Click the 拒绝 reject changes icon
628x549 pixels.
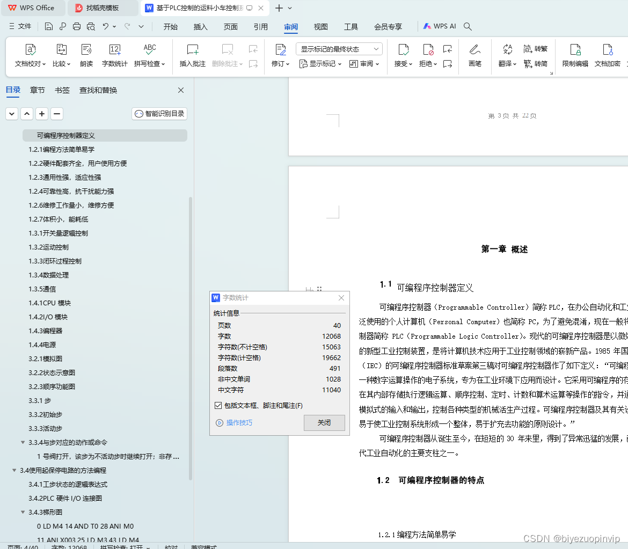coord(428,49)
